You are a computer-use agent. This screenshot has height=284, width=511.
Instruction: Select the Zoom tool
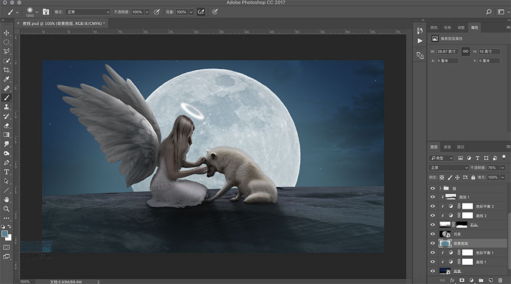6,209
